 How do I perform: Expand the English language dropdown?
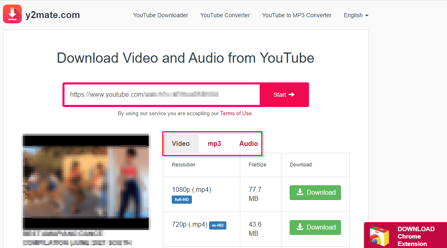point(356,15)
